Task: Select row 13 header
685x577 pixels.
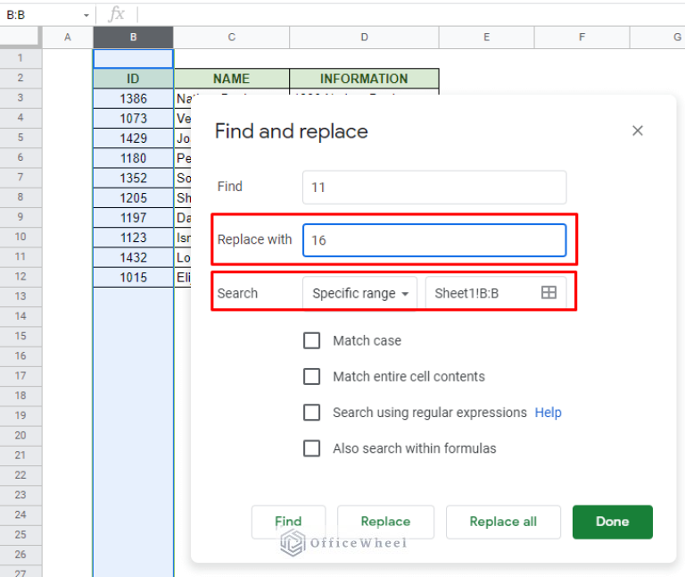Action: (21, 297)
